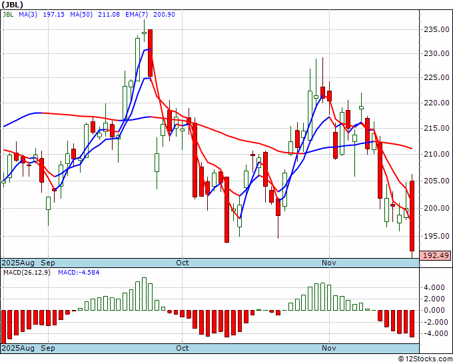Click Oct on MACD date axis
This screenshot has height=364, width=453.
click(x=183, y=348)
